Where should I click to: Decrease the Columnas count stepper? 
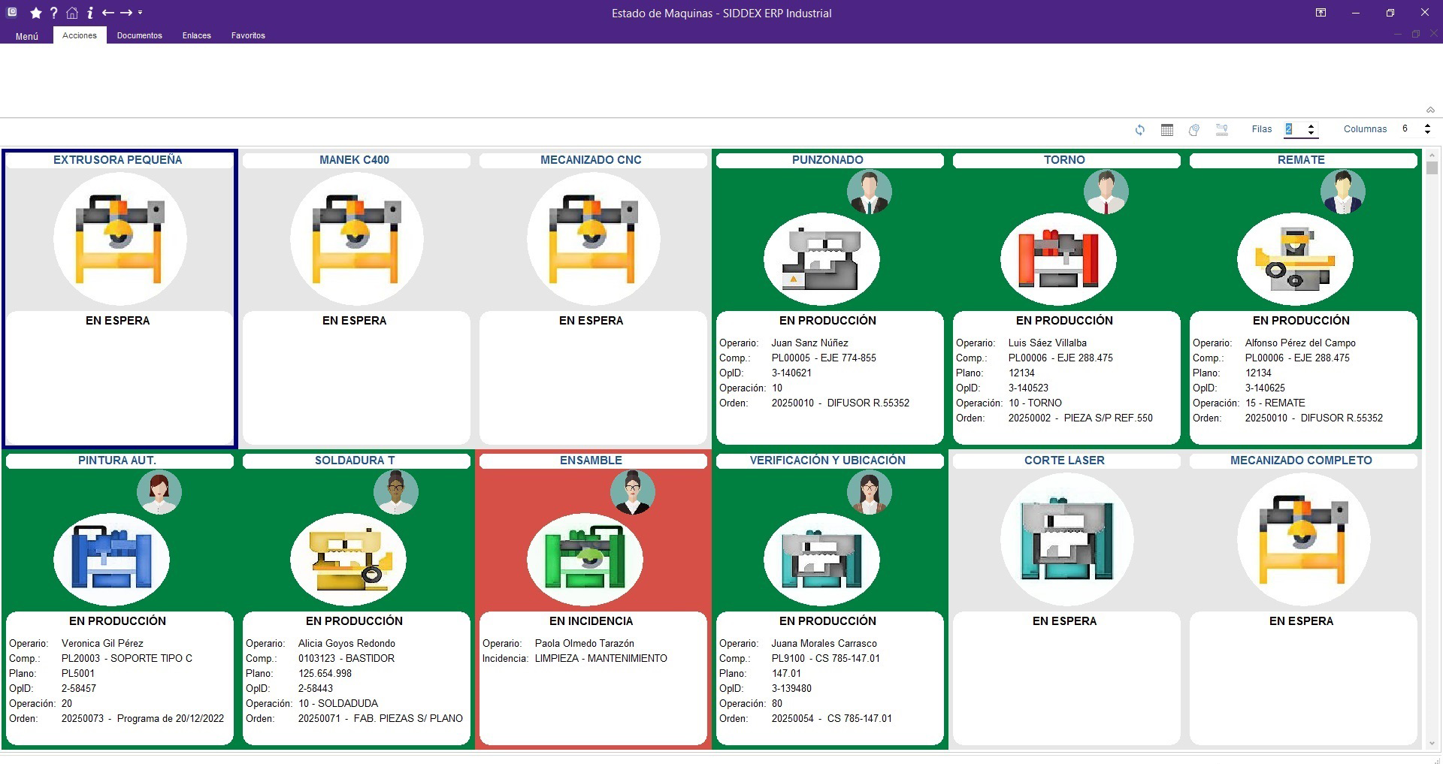pos(1427,133)
